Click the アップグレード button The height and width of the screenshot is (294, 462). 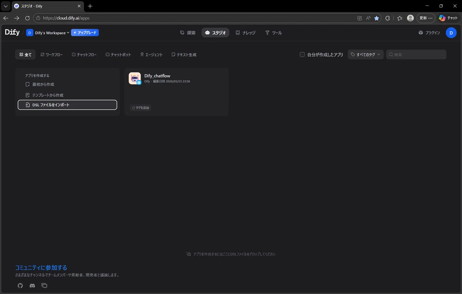85,33
